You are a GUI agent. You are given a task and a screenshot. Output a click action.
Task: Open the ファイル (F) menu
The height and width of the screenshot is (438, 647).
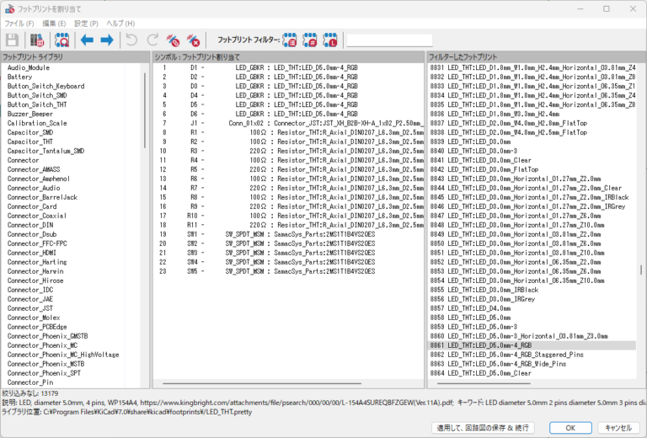pos(19,23)
